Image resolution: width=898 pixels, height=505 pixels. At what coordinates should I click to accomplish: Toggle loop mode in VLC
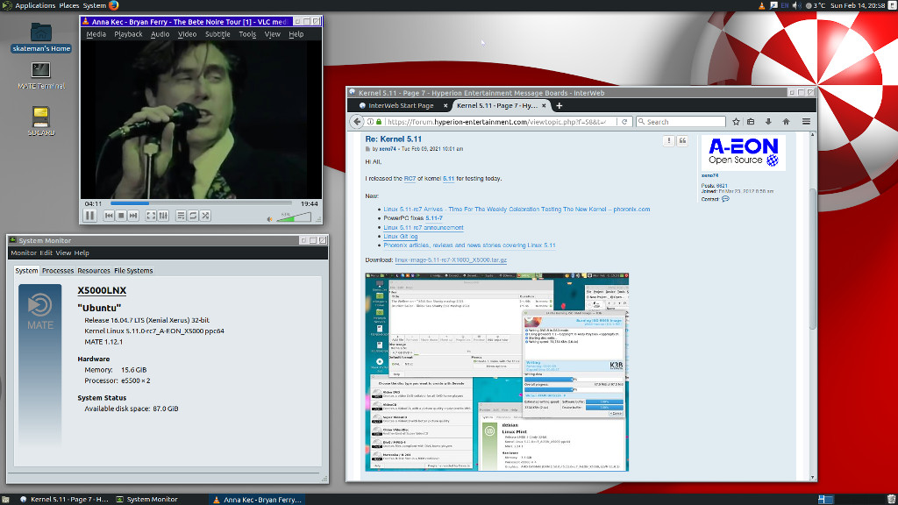point(193,216)
